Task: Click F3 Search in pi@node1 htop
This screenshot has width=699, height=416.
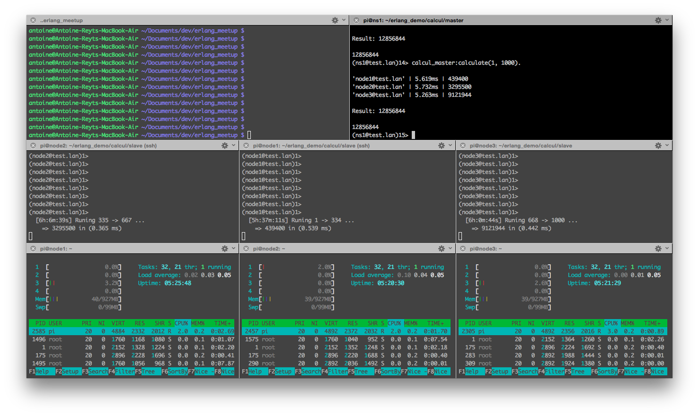Action: coord(95,372)
